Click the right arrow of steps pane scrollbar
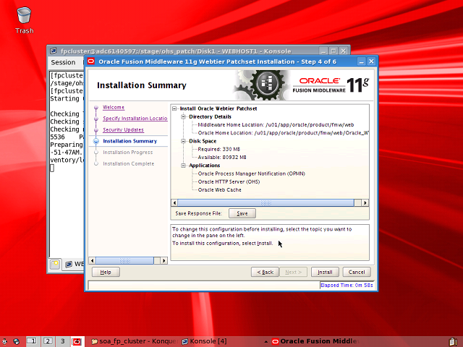 (x=164, y=260)
